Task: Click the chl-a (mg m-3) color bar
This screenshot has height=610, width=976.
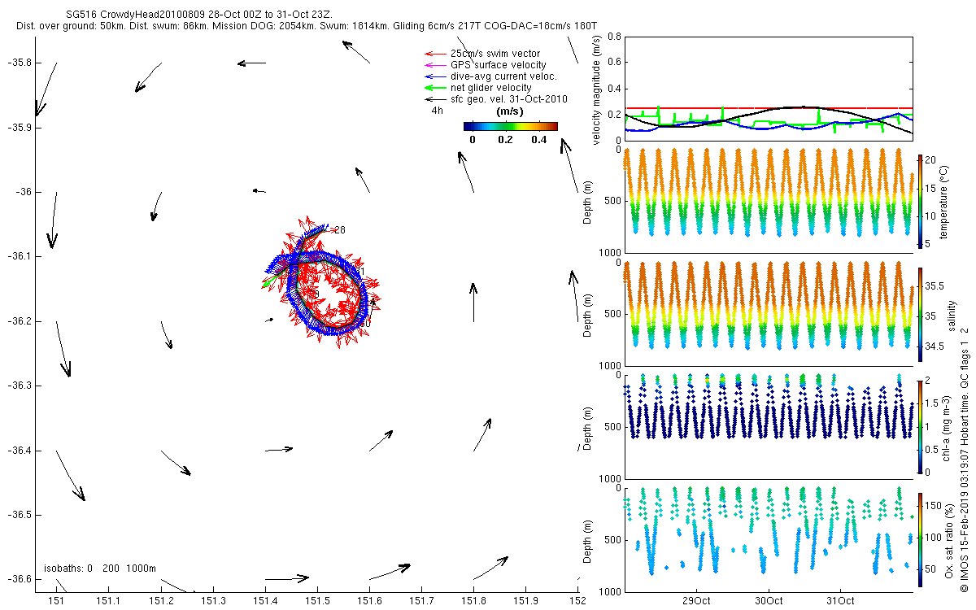Action: pos(920,425)
